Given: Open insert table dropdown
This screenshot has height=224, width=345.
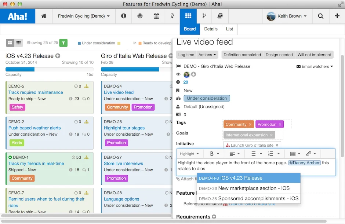Looking at the screenshot, I should point(295,154).
